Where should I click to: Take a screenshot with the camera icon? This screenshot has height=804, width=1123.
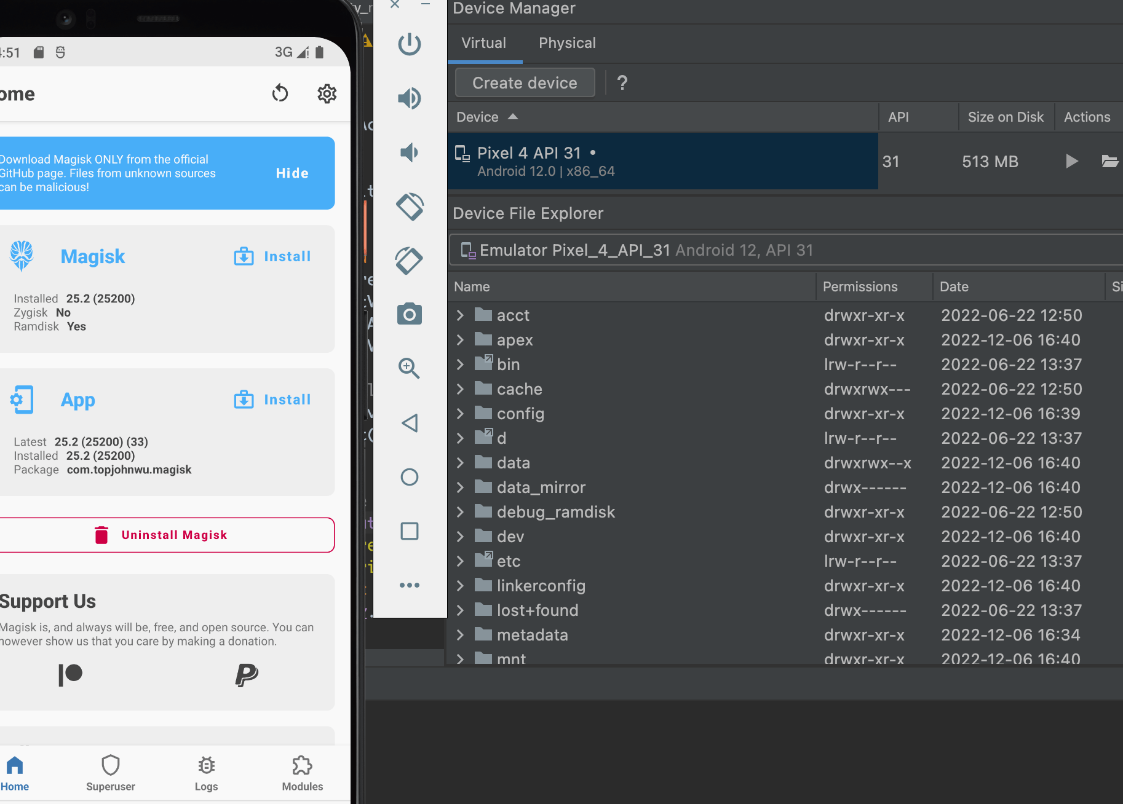click(410, 313)
